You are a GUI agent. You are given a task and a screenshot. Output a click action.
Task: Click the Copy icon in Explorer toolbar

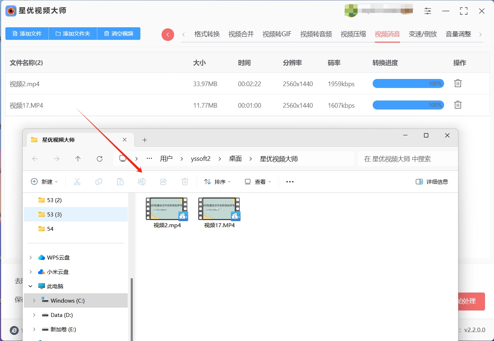click(99, 182)
